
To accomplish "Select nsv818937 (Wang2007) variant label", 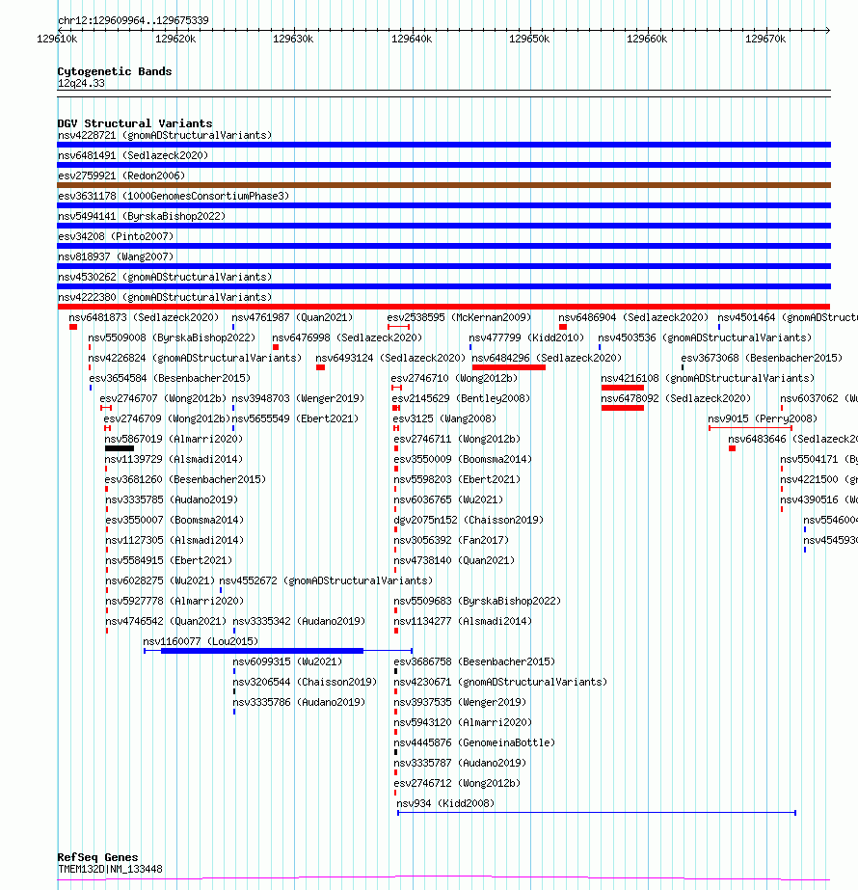I will 115,256.
